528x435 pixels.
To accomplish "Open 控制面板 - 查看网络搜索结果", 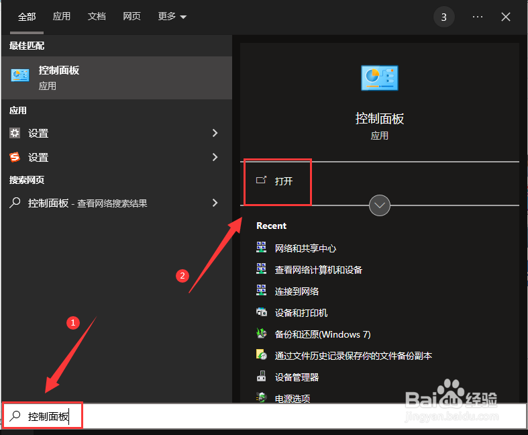I will 117,203.
